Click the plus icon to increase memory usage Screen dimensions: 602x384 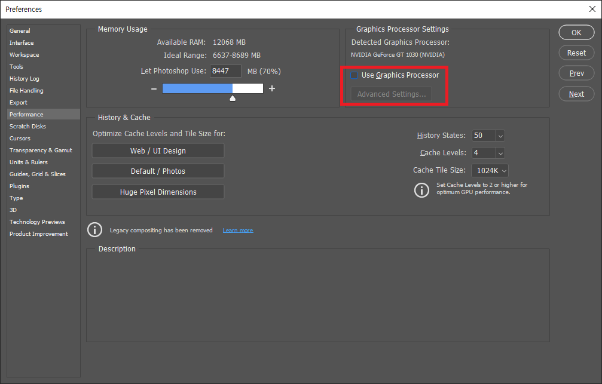pyautogui.click(x=272, y=88)
